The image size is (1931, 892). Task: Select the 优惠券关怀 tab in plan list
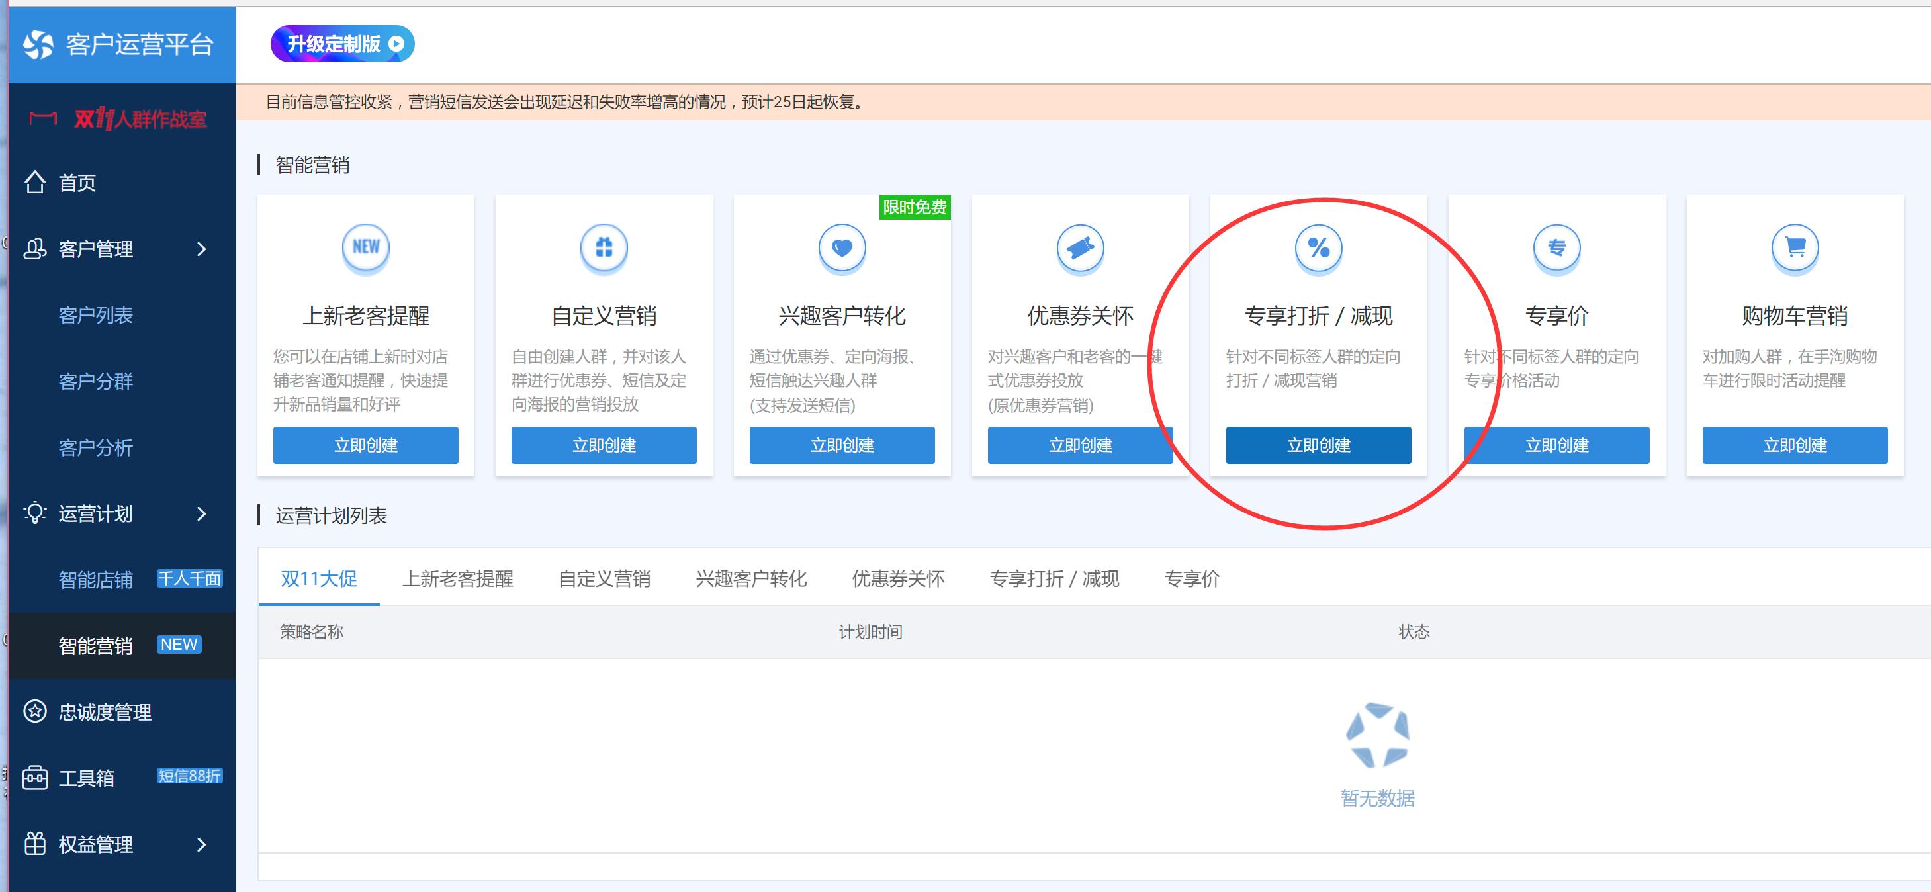point(898,579)
